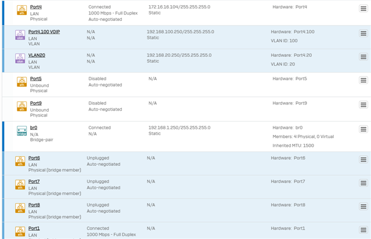Click the br0 bridge icon
Screen dimensions: 371x239
pos(21,131)
